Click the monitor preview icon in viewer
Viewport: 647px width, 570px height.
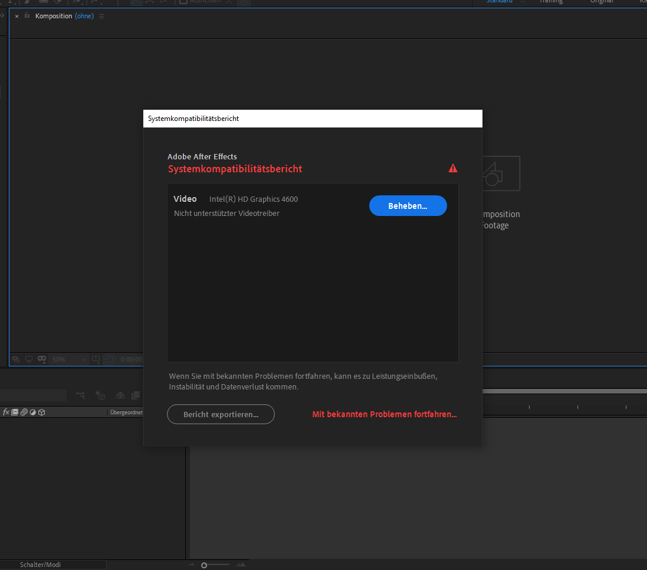[x=29, y=359]
